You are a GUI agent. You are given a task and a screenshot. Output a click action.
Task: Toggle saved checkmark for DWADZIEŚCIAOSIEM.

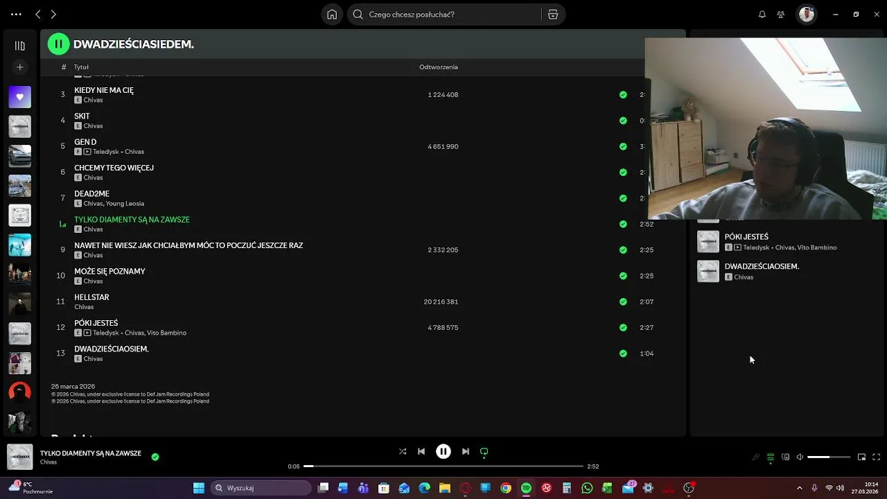623,353
